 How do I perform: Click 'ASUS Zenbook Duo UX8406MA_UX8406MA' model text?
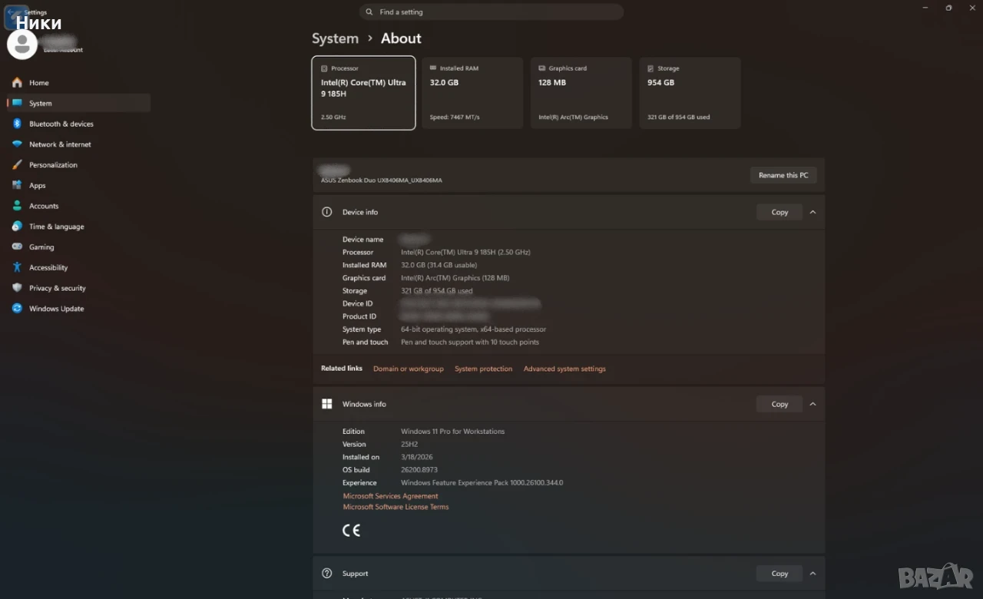(x=382, y=180)
